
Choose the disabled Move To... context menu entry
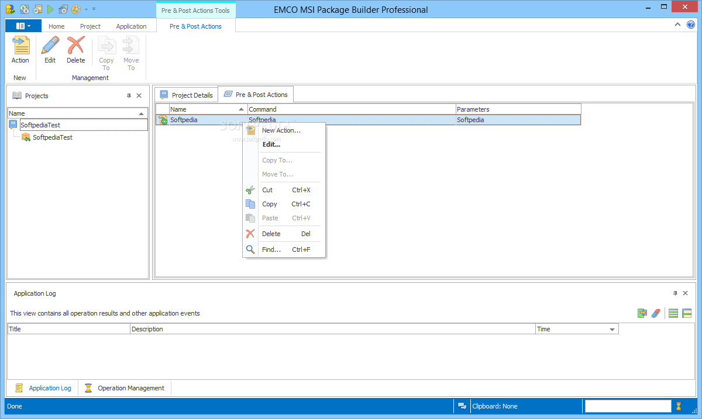[284, 174]
